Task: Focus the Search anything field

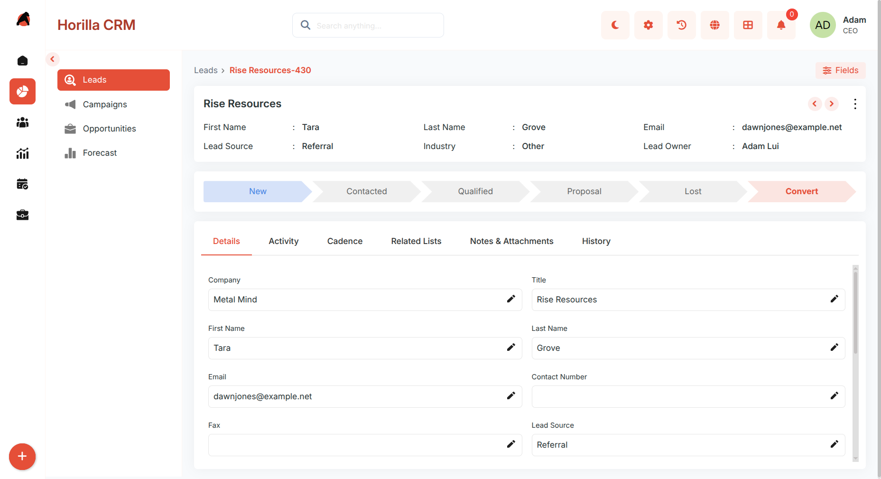Action: 368,25
